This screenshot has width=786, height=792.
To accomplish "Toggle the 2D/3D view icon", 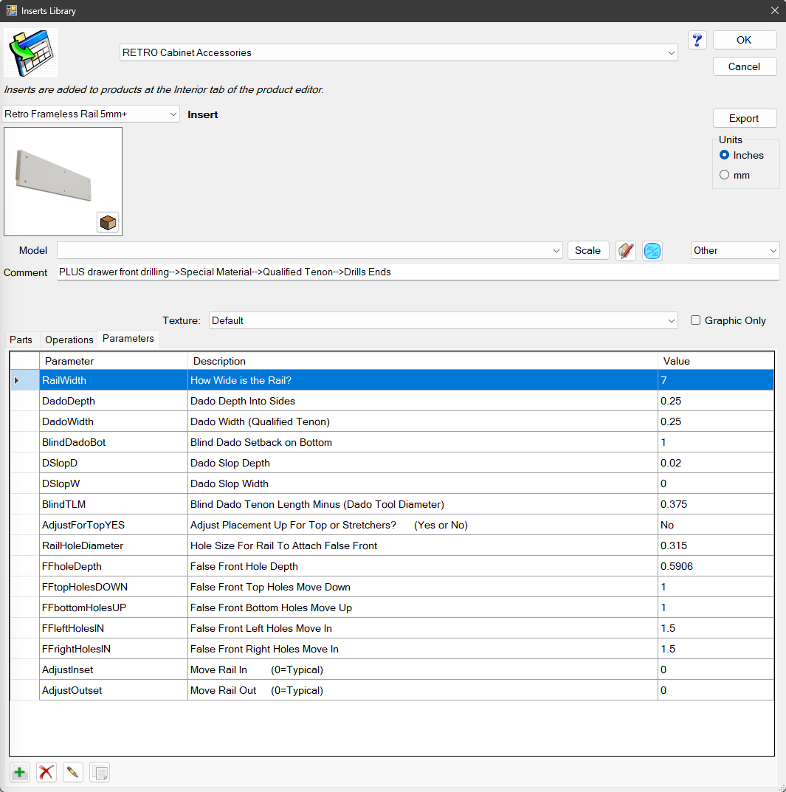I will (x=652, y=251).
